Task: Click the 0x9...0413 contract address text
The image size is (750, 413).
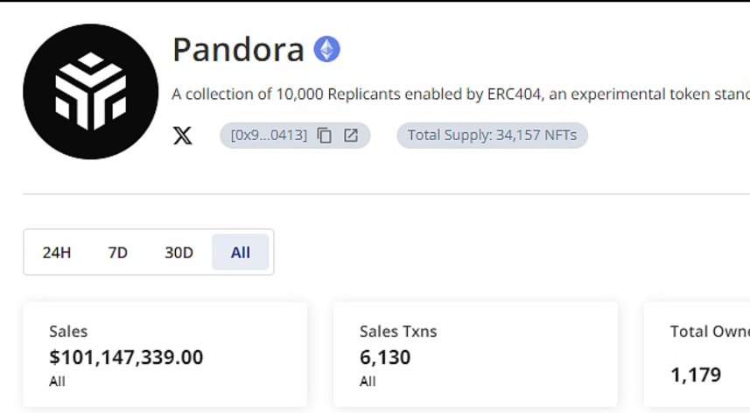Action: coord(269,136)
